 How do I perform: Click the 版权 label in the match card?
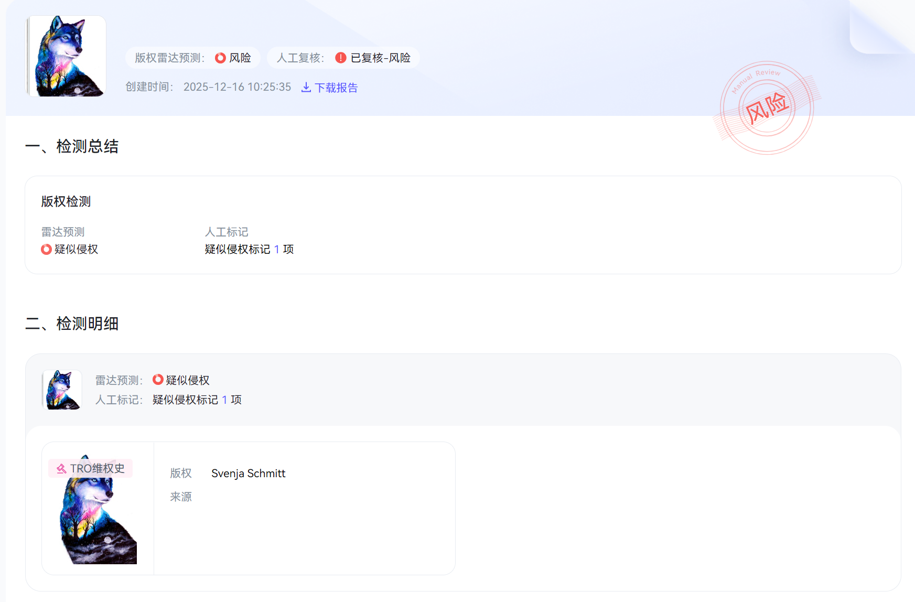pyautogui.click(x=181, y=474)
